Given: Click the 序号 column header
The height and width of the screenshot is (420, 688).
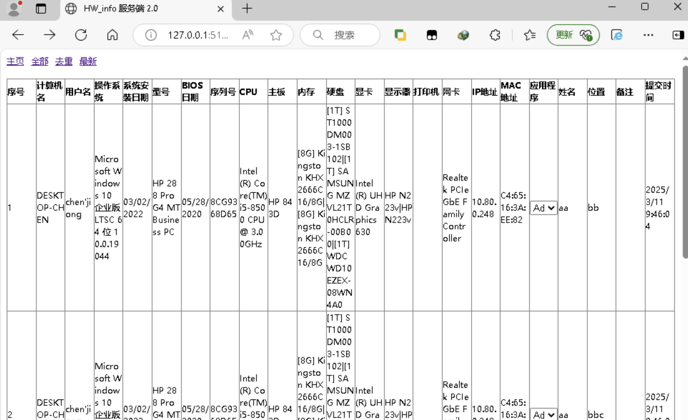Looking at the screenshot, I should 21,91.
